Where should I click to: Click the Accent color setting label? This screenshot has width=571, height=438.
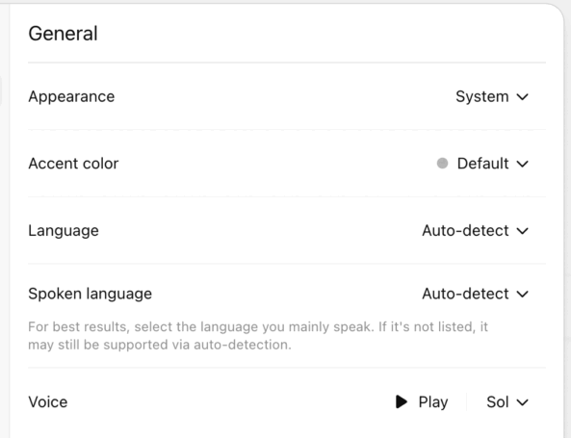click(73, 164)
